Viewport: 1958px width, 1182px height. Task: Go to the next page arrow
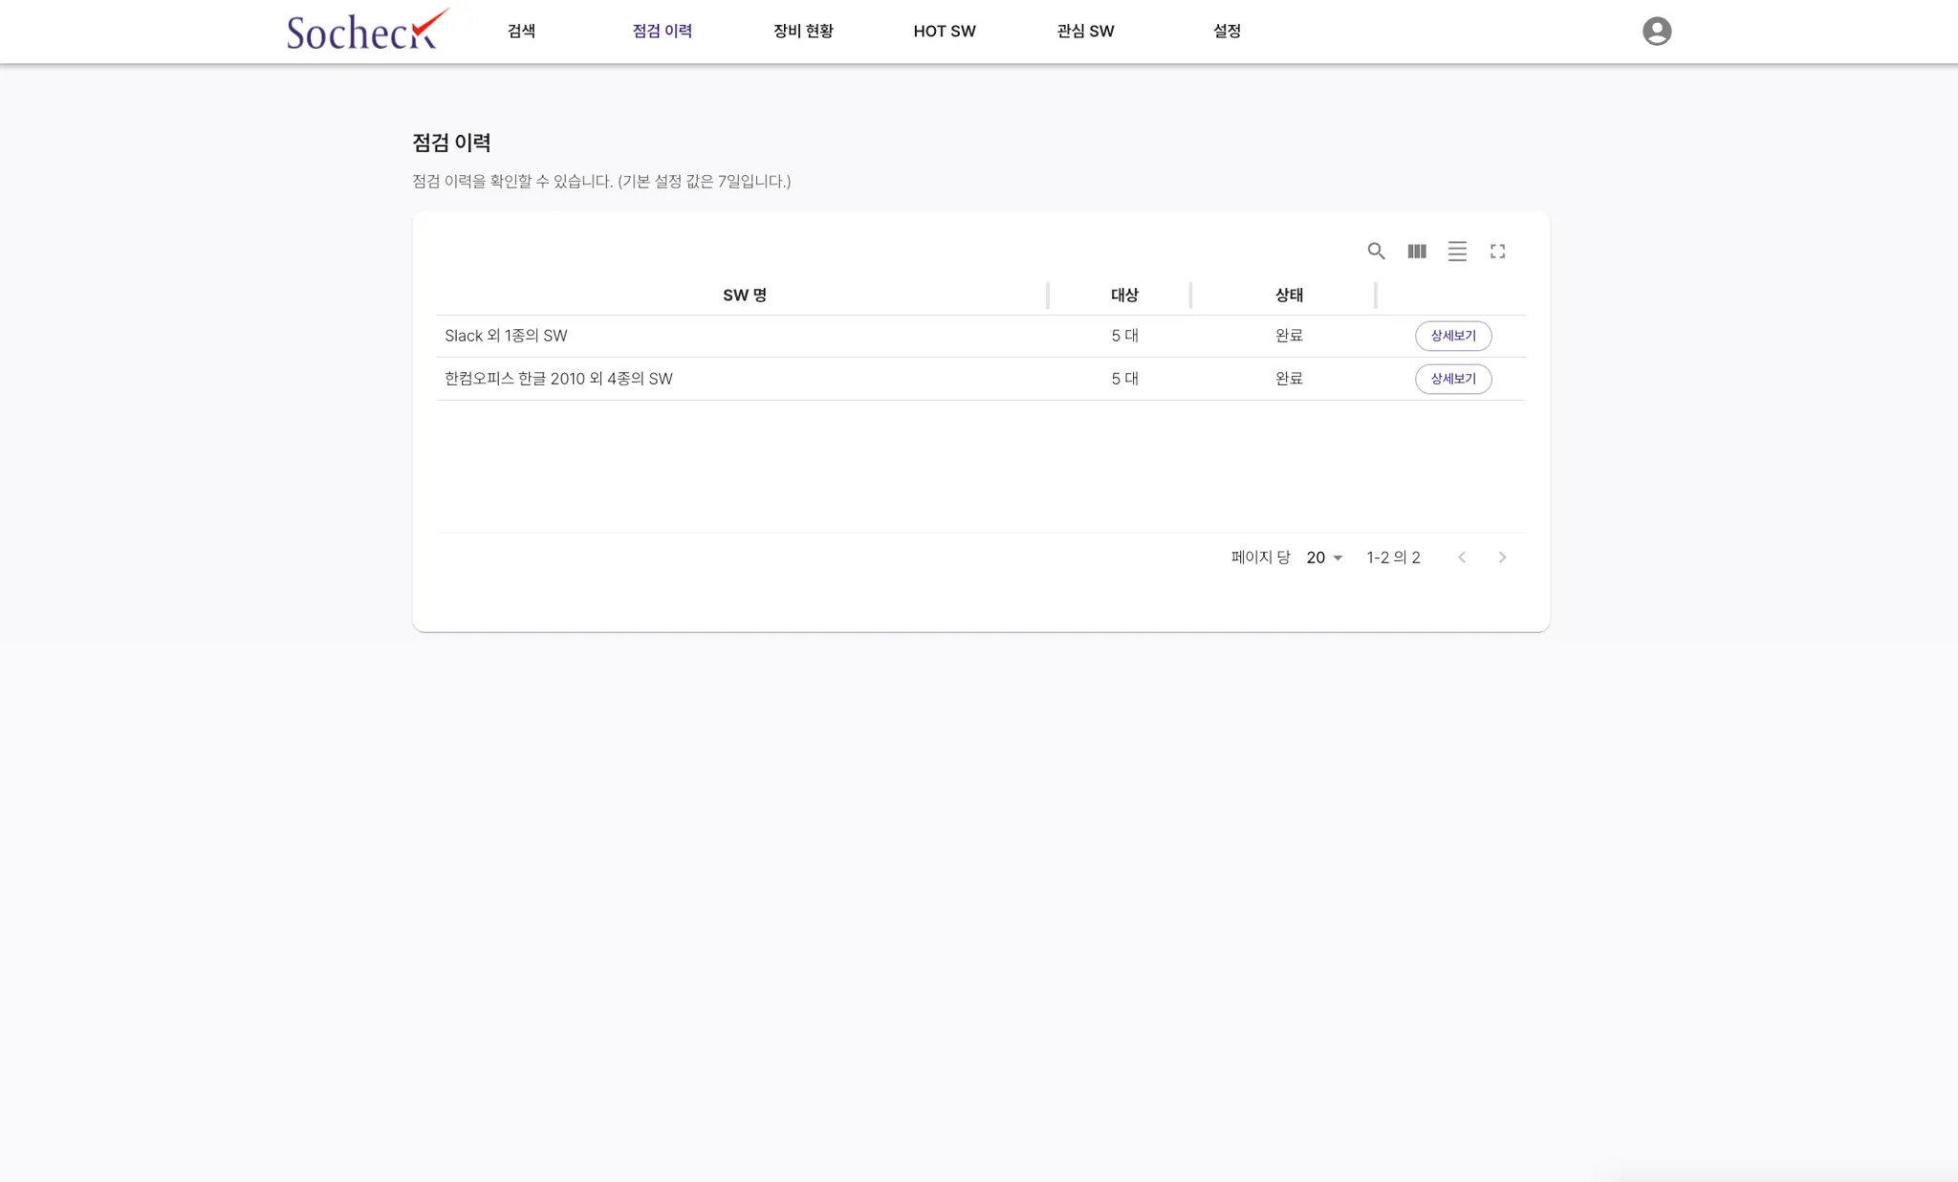(1502, 558)
